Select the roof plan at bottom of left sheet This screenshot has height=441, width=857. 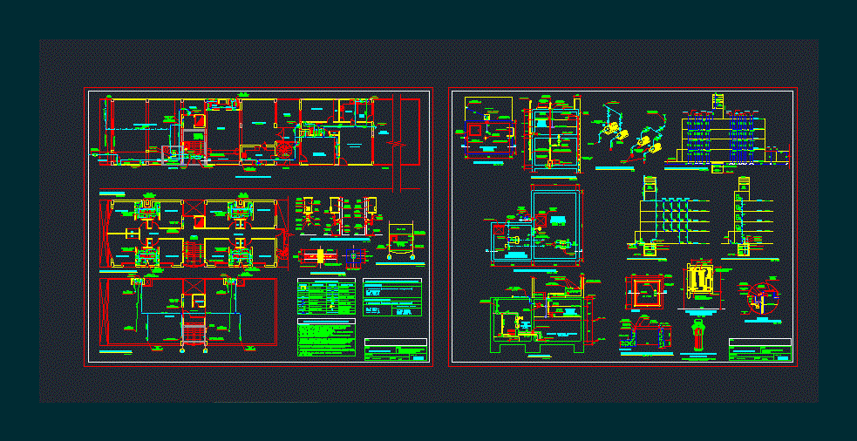[188, 312]
